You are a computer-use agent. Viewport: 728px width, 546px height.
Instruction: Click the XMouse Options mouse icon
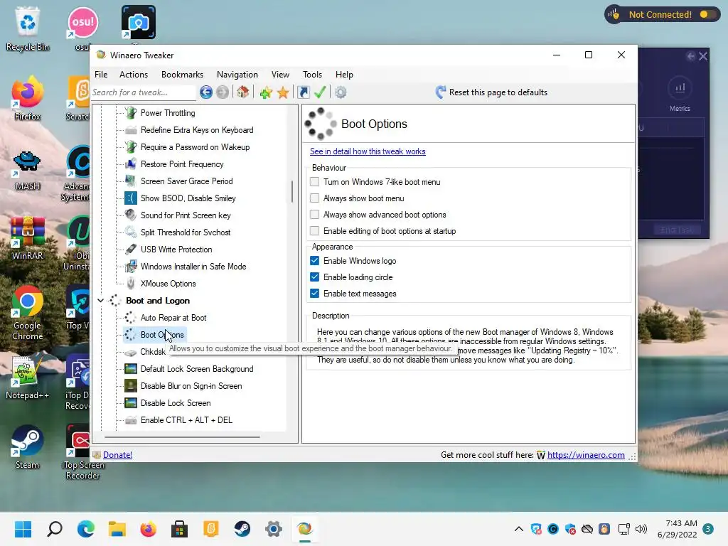pos(131,283)
